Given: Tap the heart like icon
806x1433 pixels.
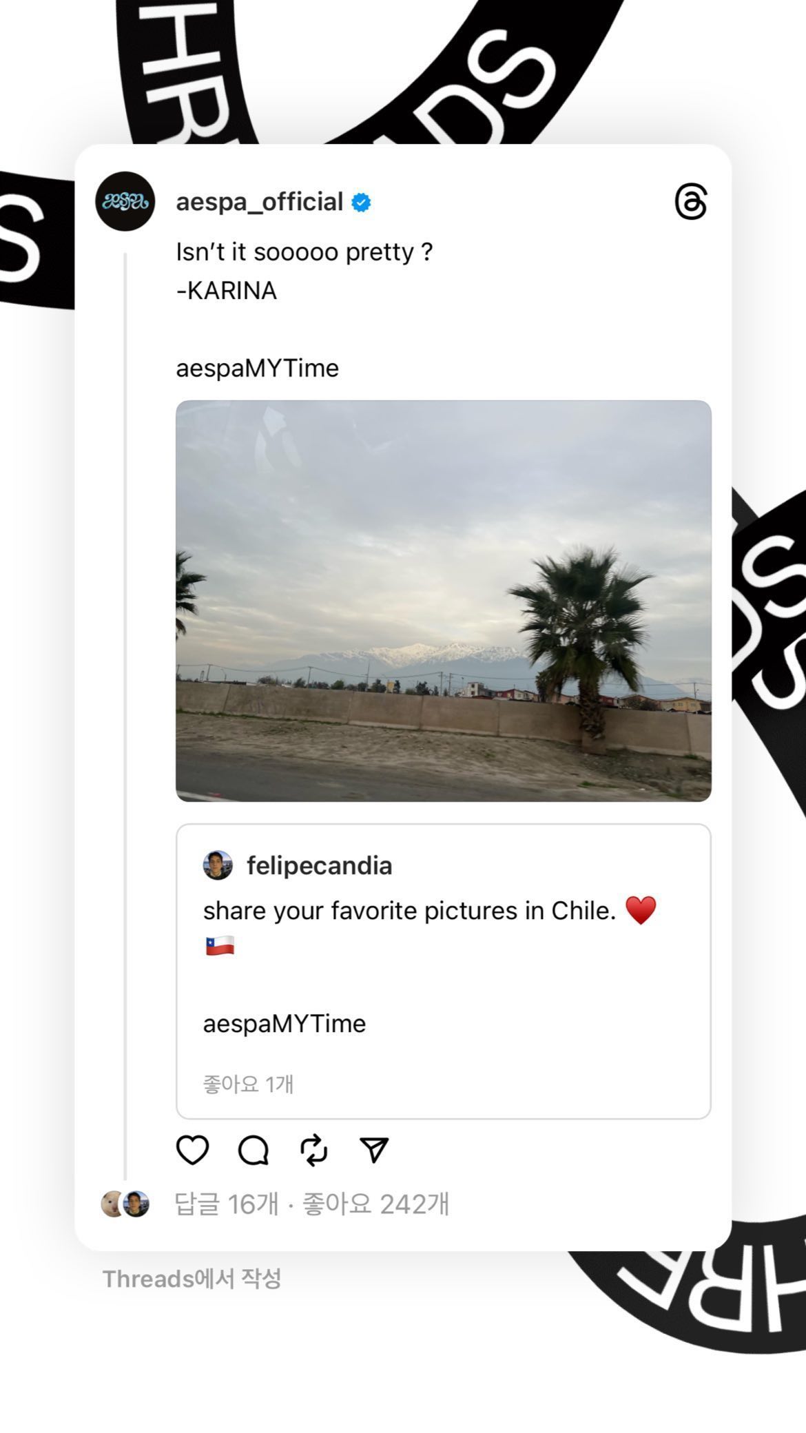Looking at the screenshot, I should [192, 1150].
